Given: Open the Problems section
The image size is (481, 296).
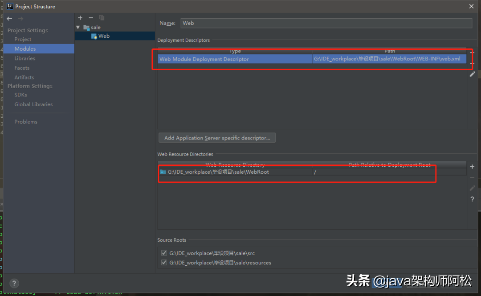Looking at the screenshot, I should (26, 122).
